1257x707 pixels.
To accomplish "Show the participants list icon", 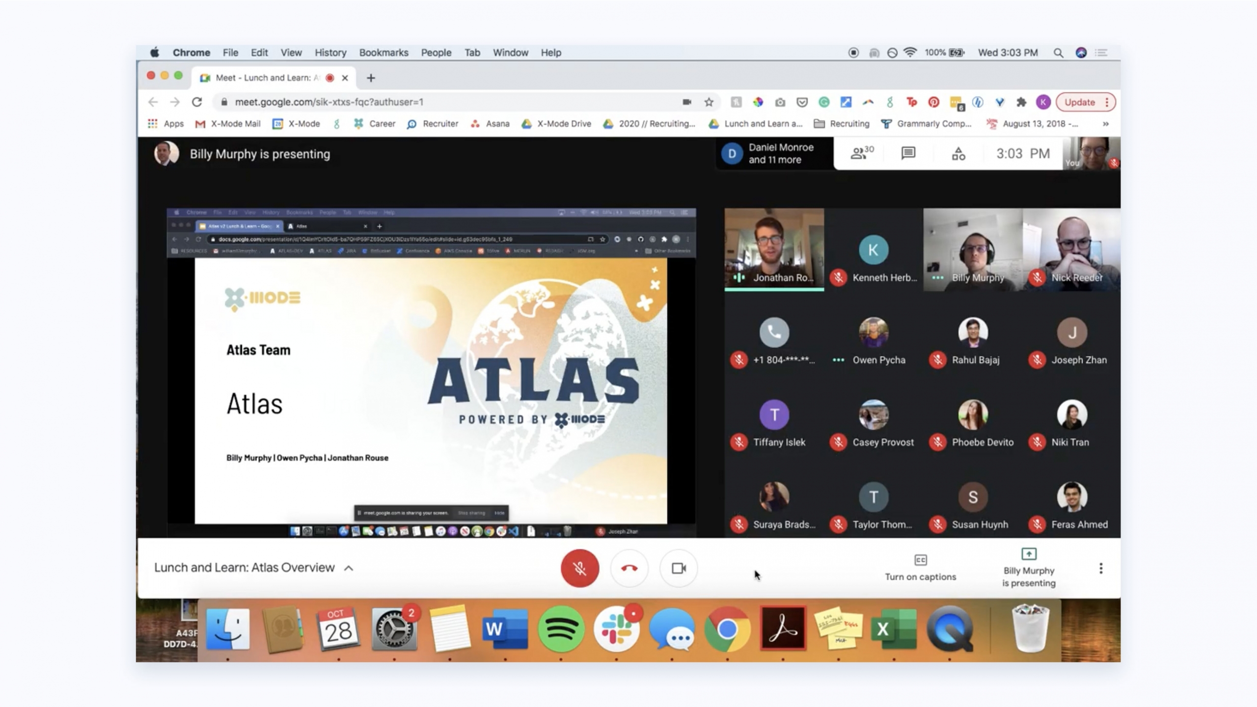I will click(x=862, y=153).
